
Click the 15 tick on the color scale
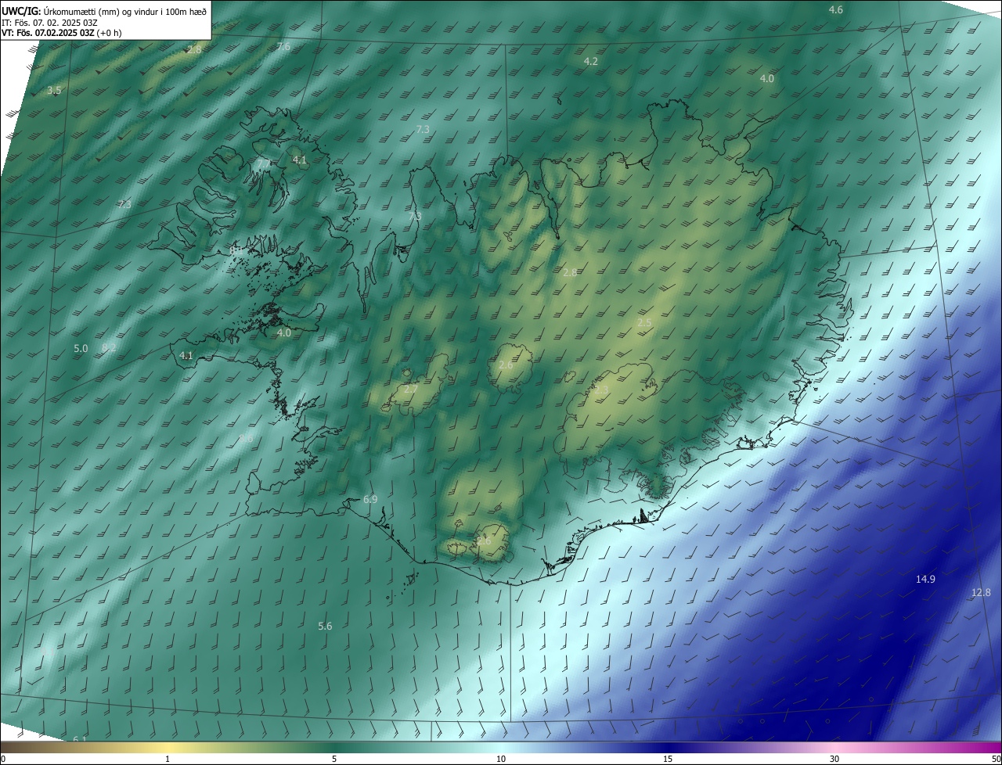click(668, 759)
